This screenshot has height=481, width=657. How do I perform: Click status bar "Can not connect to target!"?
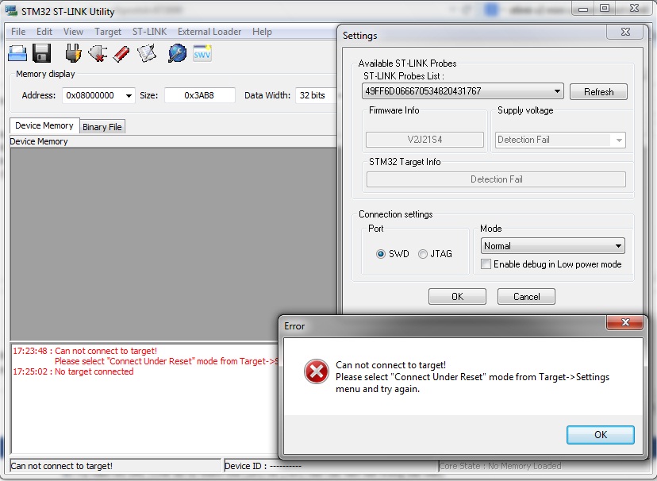coord(62,466)
